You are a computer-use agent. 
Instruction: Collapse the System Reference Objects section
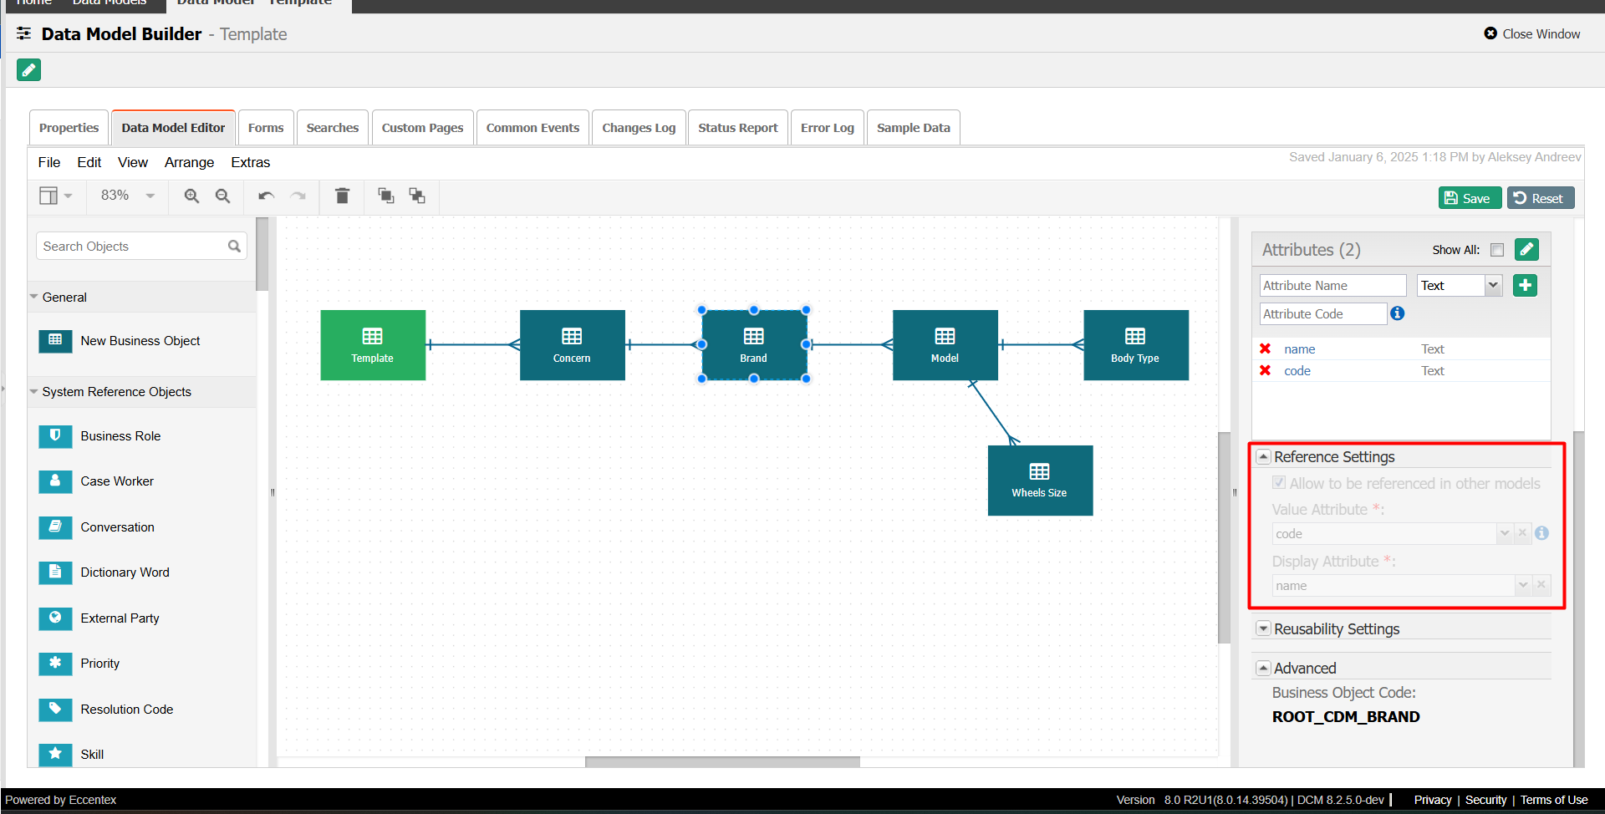pyautogui.click(x=33, y=391)
